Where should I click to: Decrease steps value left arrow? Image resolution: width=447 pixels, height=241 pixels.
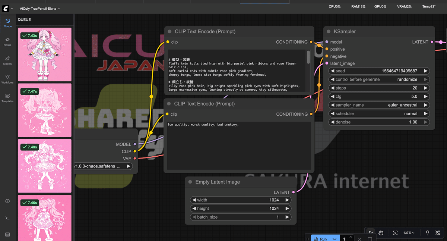tap(332, 88)
